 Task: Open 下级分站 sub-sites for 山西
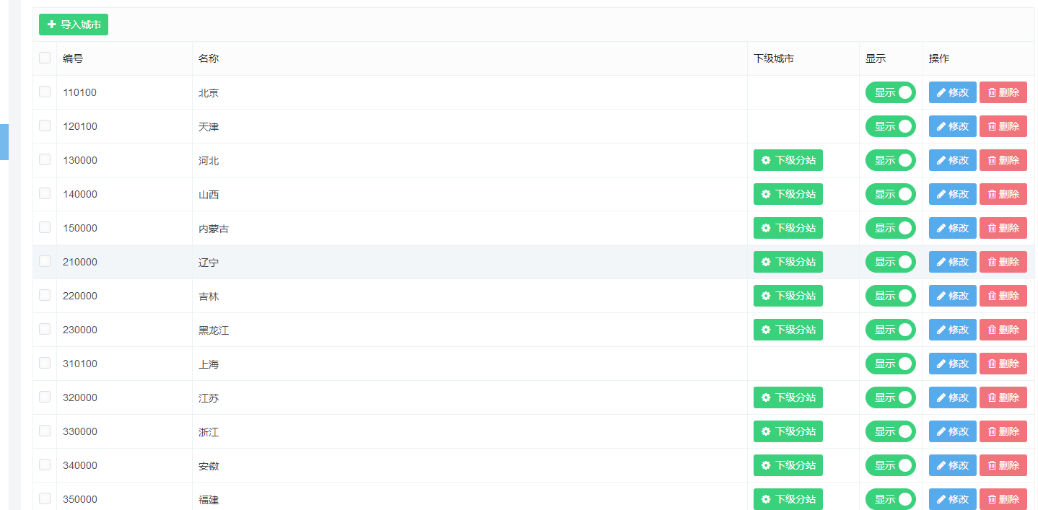coord(788,194)
